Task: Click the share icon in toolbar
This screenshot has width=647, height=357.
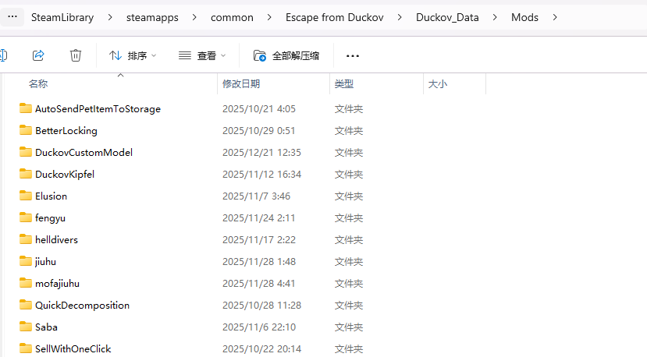Action: tap(38, 55)
